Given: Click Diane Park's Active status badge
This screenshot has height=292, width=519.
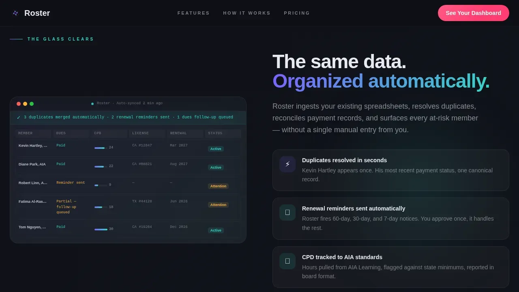Looking at the screenshot, I should click(216, 167).
